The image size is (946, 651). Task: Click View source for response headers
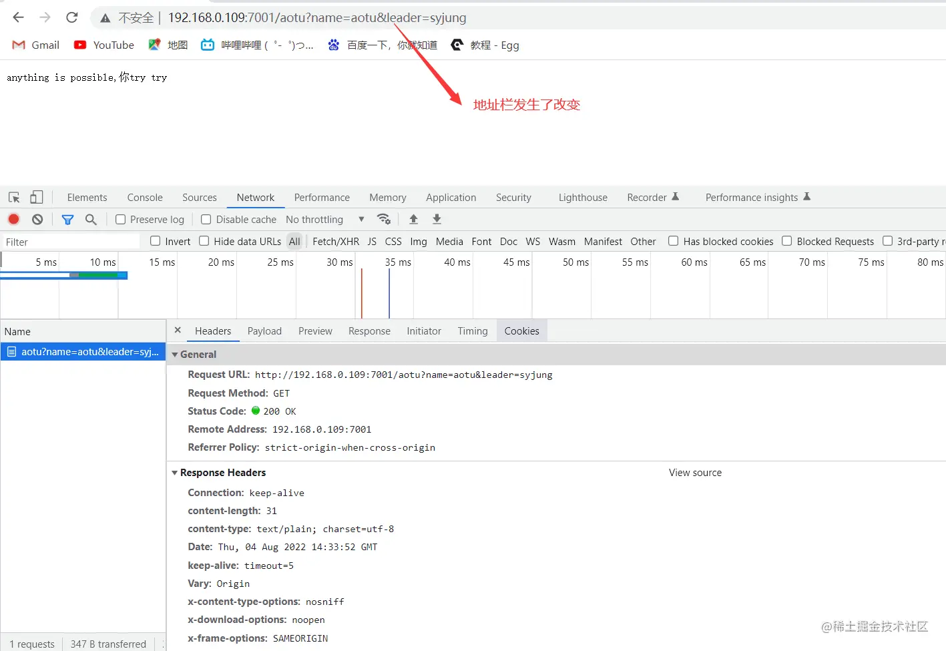point(695,473)
